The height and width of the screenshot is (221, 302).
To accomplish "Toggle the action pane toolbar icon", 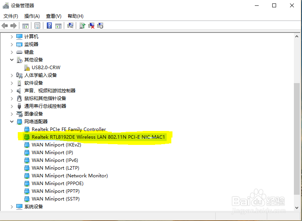I will pos(58,25).
